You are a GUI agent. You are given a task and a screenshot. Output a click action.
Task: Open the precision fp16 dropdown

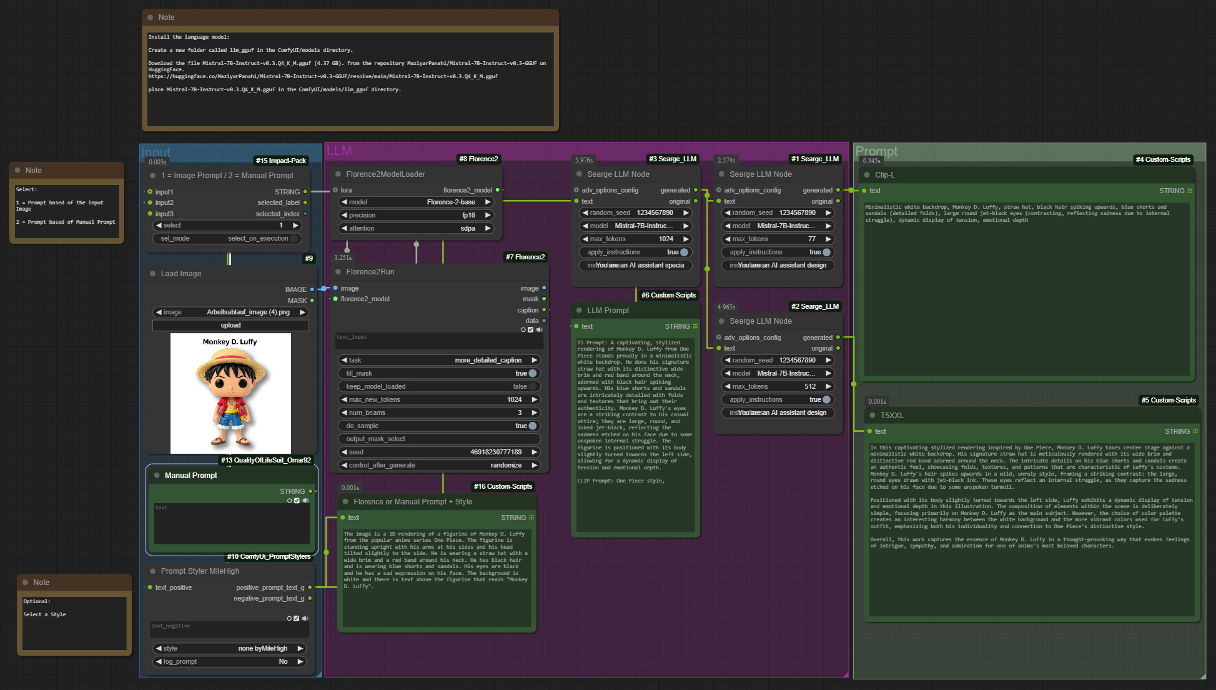(417, 215)
